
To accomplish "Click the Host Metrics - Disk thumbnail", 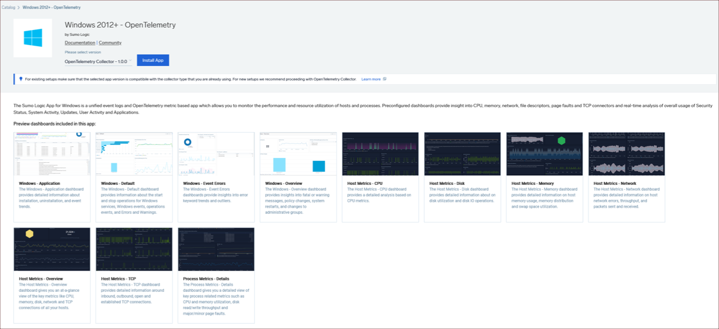I will (462, 154).
